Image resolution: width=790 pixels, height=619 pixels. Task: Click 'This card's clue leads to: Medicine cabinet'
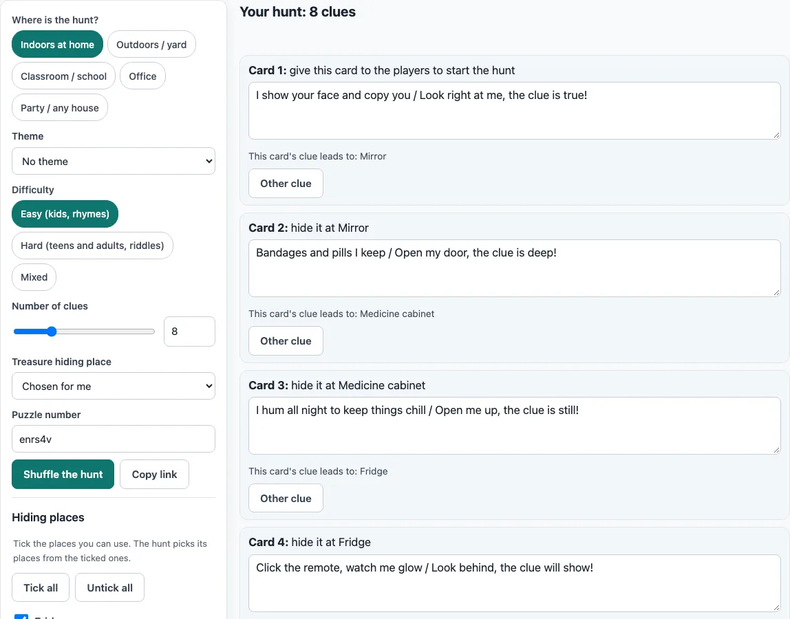pos(341,314)
